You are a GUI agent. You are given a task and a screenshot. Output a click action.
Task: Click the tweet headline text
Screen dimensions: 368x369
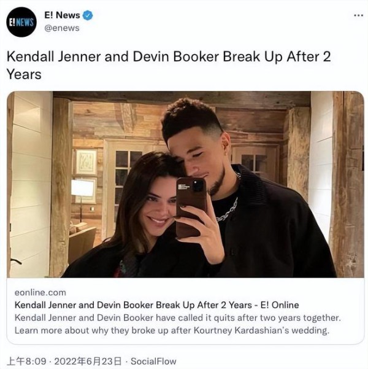(169, 66)
